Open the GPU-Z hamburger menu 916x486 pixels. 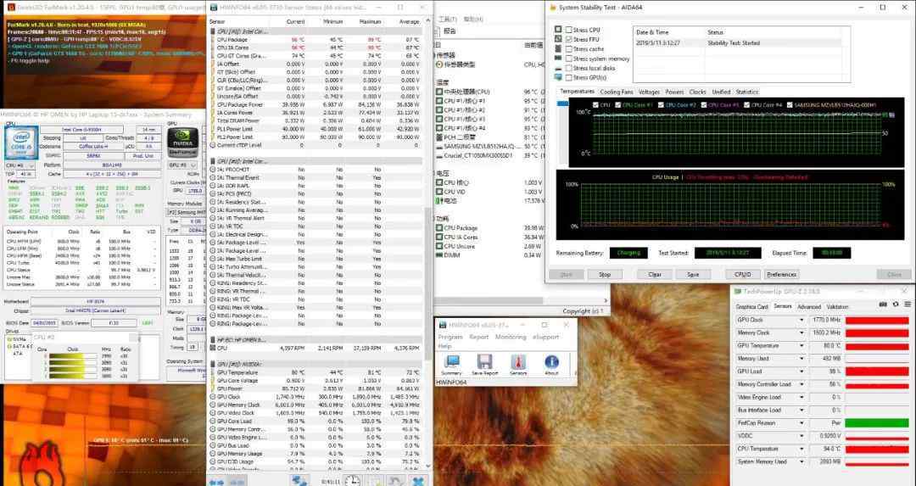click(x=908, y=305)
